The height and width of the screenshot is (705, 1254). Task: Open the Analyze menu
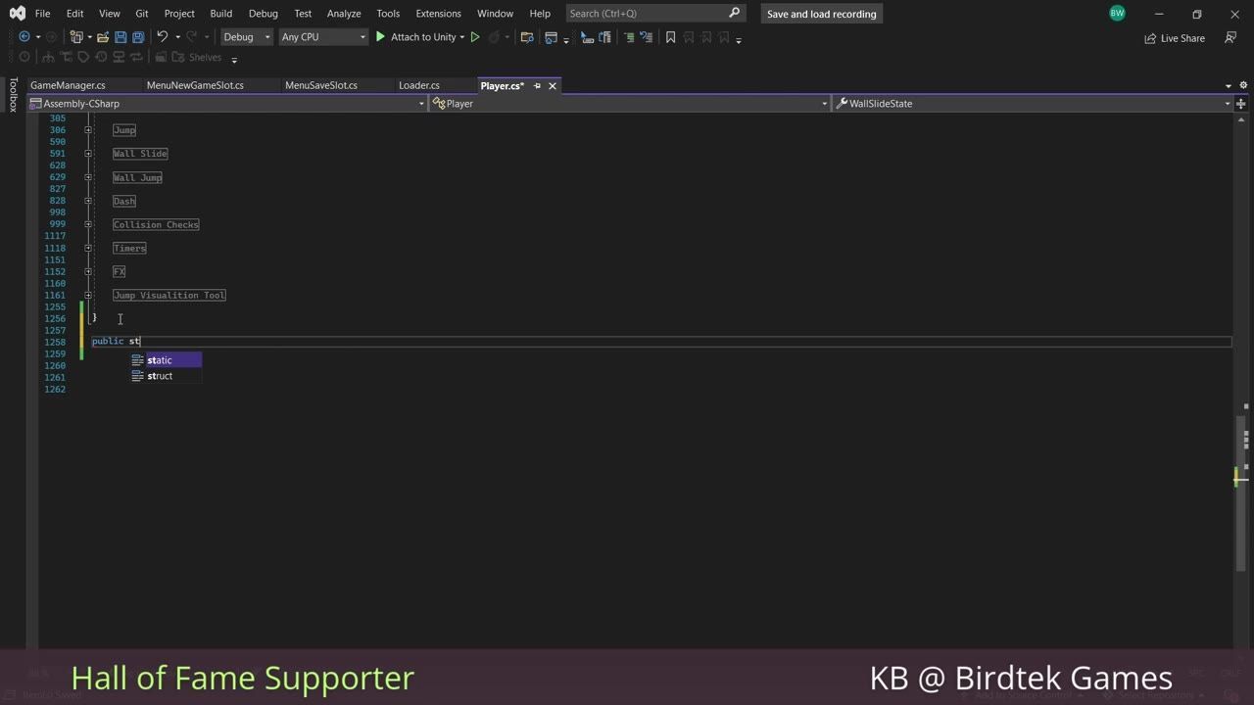pyautogui.click(x=344, y=14)
